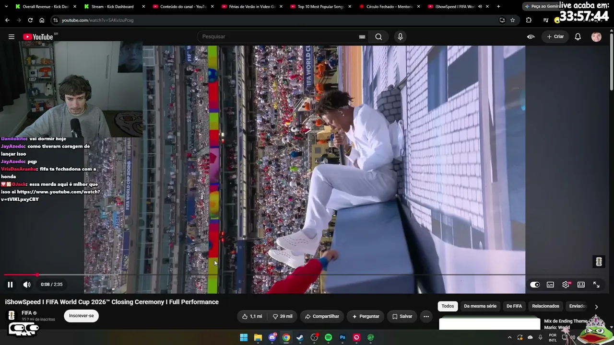This screenshot has width=614, height=345.
Task: Share the video via Compartilhar
Action: [x=322, y=316]
